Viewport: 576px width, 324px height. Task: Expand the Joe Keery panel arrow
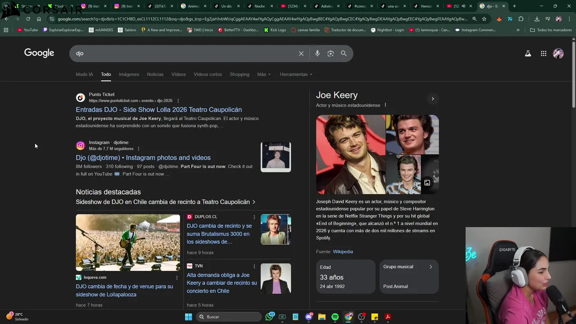433,99
